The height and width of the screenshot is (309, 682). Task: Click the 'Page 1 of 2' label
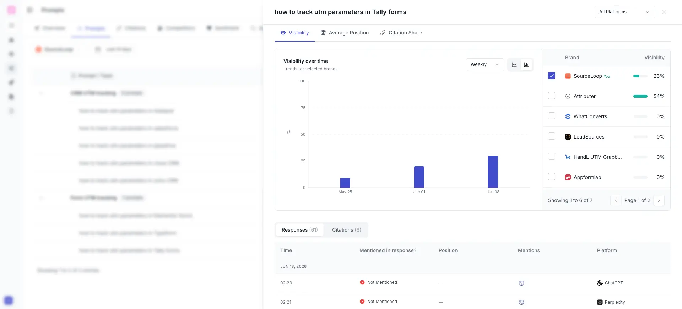637,200
